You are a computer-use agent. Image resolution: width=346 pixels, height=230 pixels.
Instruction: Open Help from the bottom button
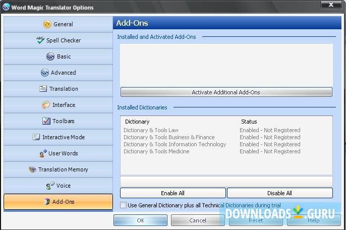314,220
